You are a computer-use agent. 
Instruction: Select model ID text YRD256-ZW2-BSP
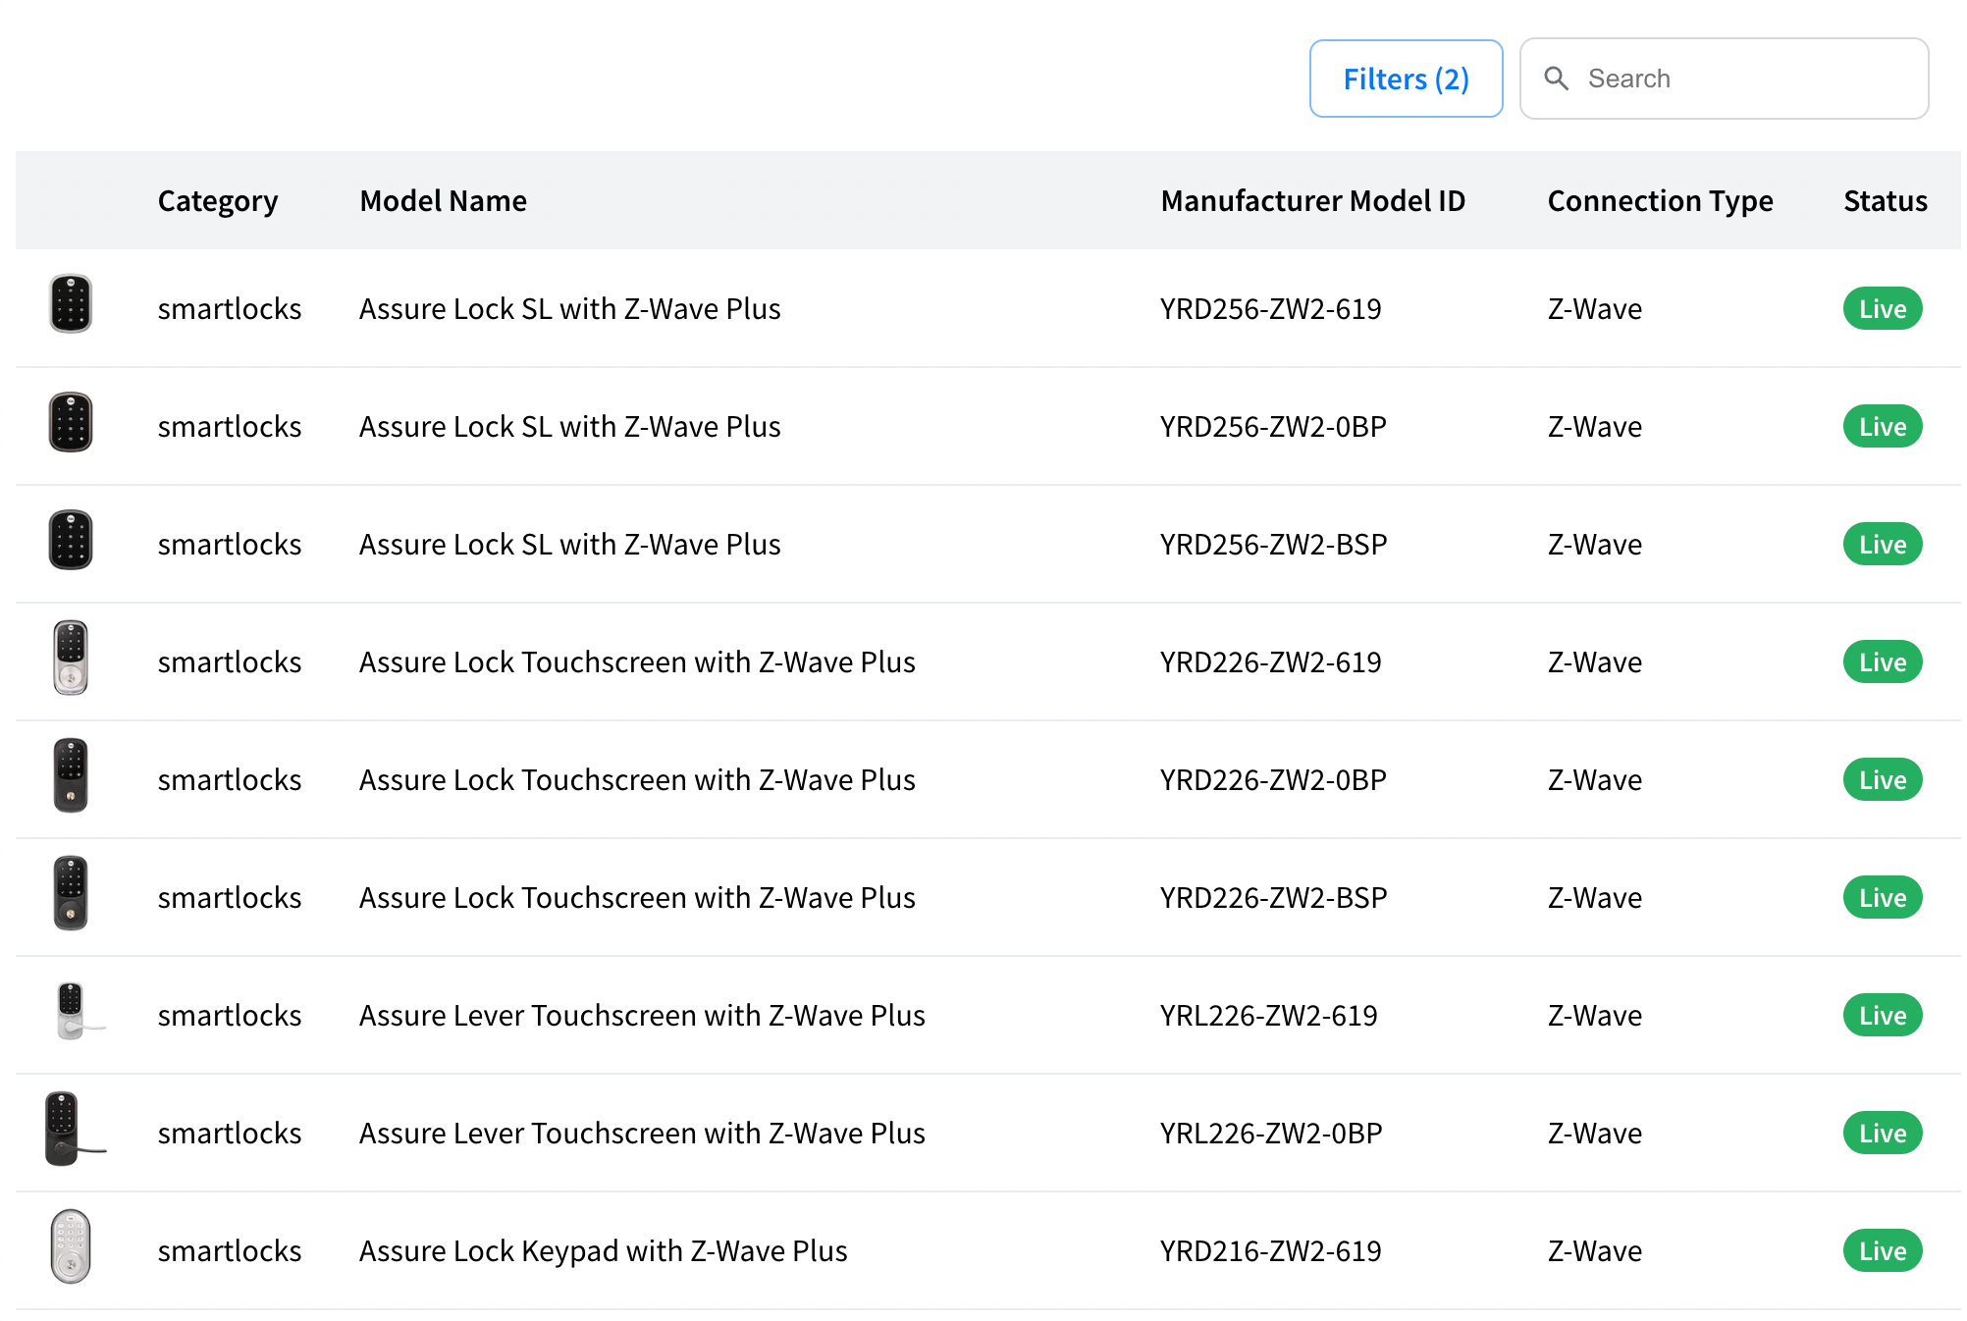(1273, 545)
